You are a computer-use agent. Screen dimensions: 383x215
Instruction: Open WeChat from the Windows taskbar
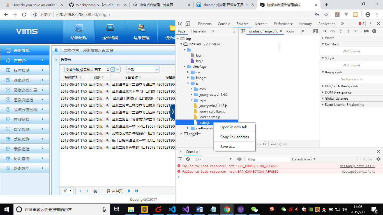tap(254, 209)
